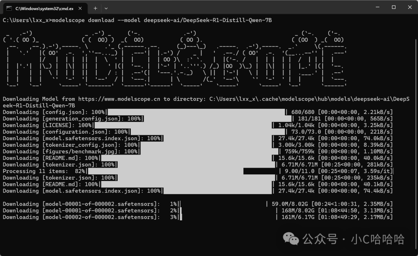Click the MODELSCOPE ASCII art banner

[x=175, y=58]
